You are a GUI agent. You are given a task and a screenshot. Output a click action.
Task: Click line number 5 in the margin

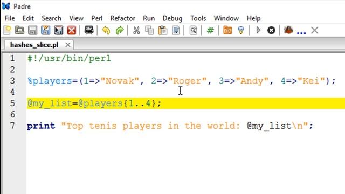(x=12, y=103)
